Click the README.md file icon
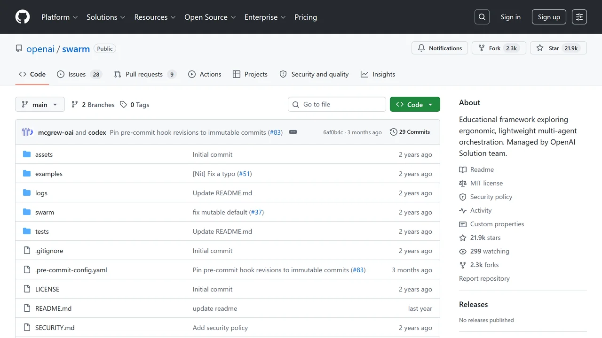The height and width of the screenshot is (338, 602). 27,308
